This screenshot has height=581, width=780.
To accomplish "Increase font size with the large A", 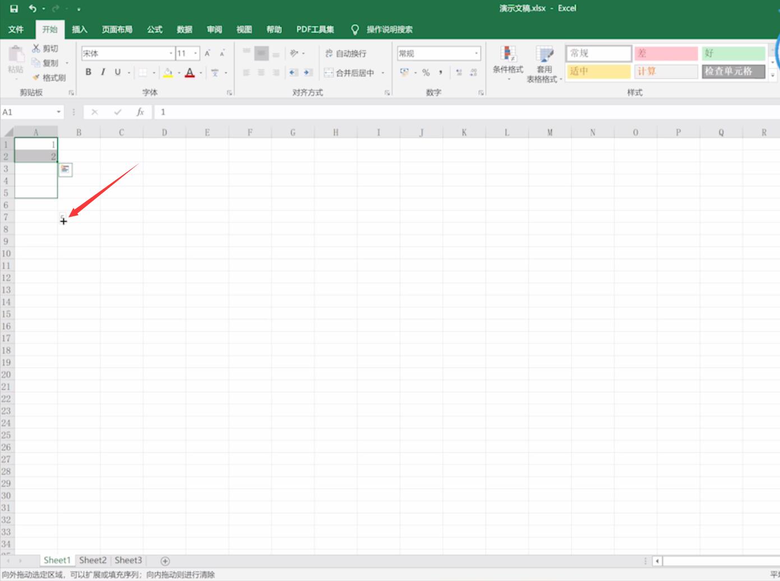I will pos(207,53).
